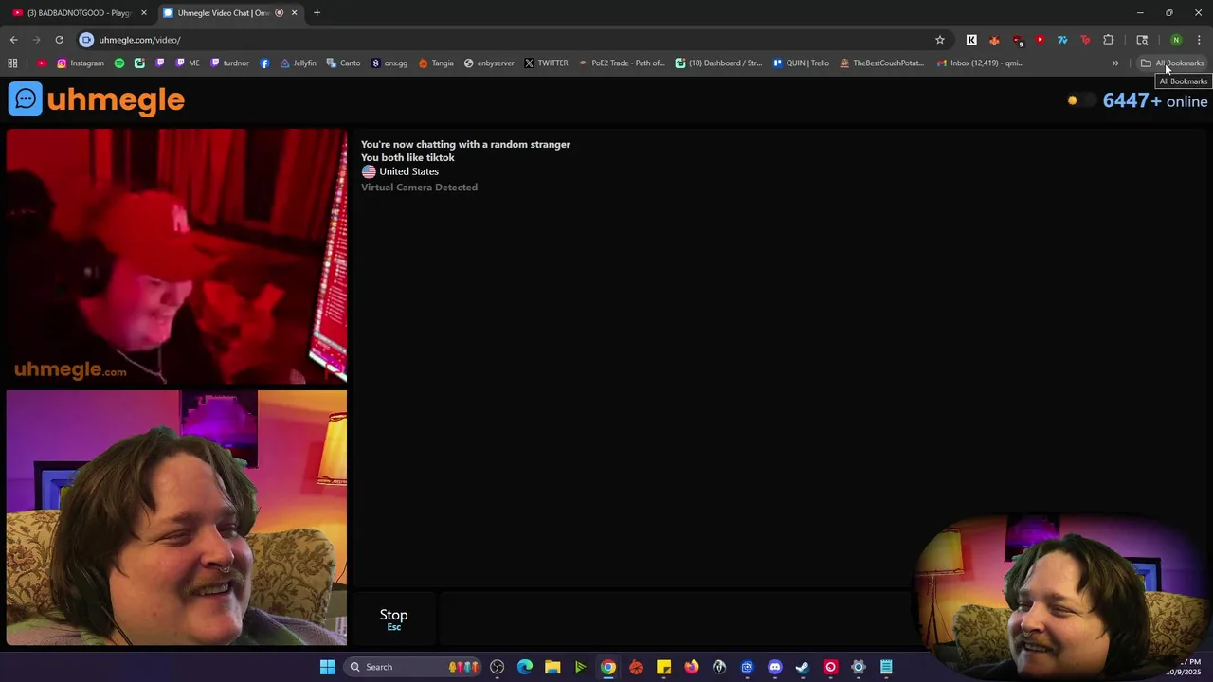Open the onx.gg bookmark
The image size is (1213, 682).
click(x=389, y=63)
